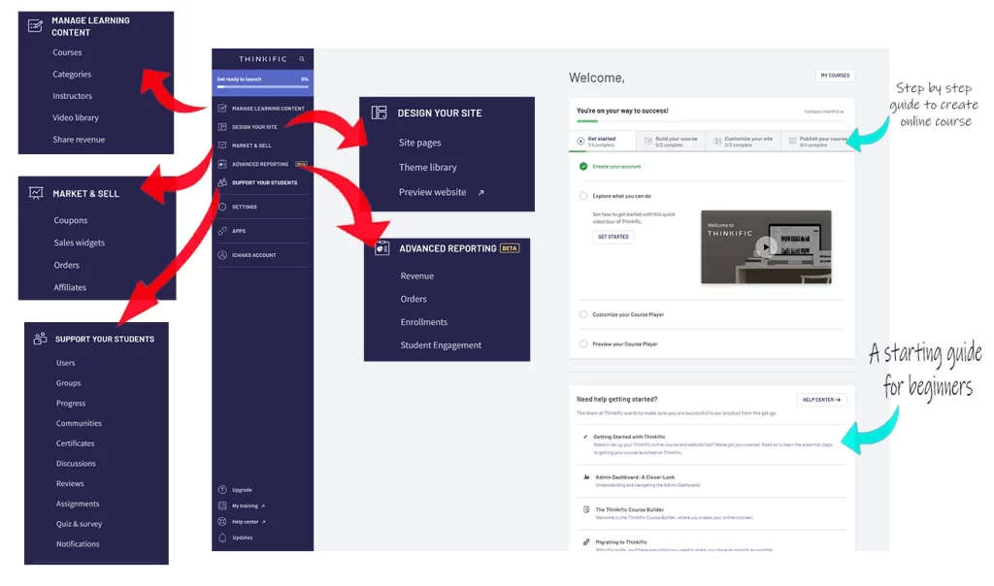
Task: Open the Help Center link
Action: pos(822,400)
